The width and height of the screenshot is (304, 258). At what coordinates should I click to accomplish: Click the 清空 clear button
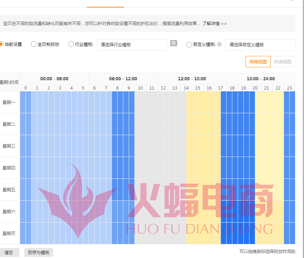pyautogui.click(x=9, y=253)
